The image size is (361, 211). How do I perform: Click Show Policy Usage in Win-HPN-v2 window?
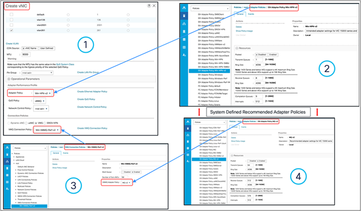click(244, 31)
